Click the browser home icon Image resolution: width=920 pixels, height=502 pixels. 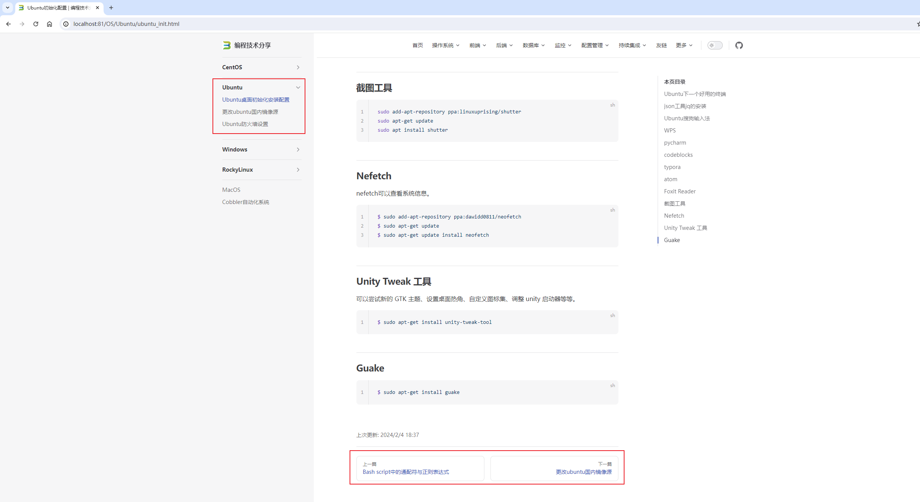click(x=50, y=24)
